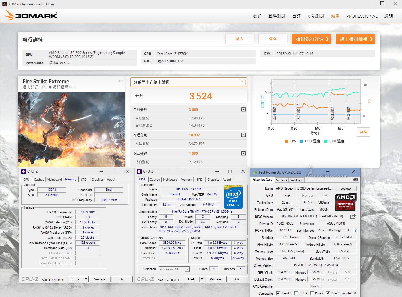Click the 詳情 details button near chart
The height and width of the screenshot is (297, 402).
point(364,132)
